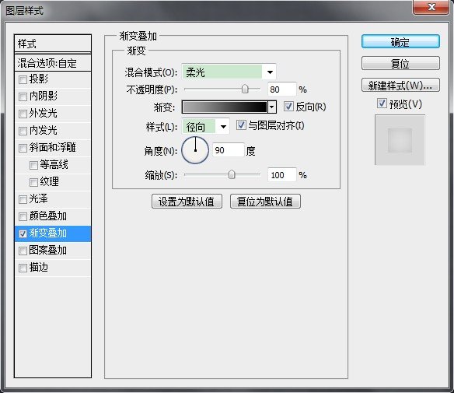The width and height of the screenshot is (454, 393).
Task: Expand the gradient picker dropdown arrow
Action: click(271, 107)
